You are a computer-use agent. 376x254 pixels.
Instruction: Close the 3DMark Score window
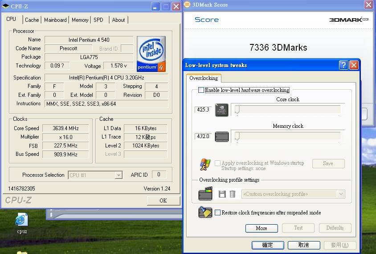coord(368,4)
